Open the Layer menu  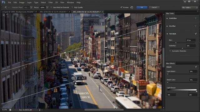pos(29,2)
